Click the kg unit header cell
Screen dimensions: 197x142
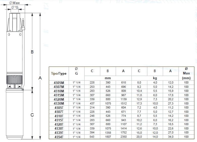(x=155, y=78)
